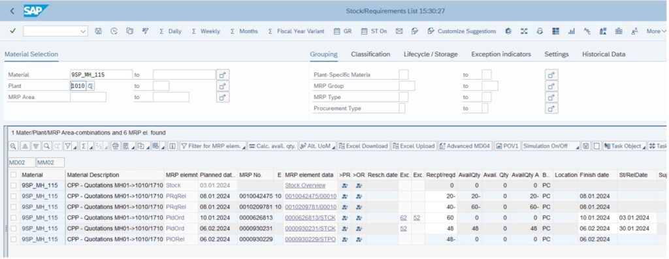This screenshot has height=259, width=669.
Task: Click the save disk icon in toolbar
Action: pos(98,31)
